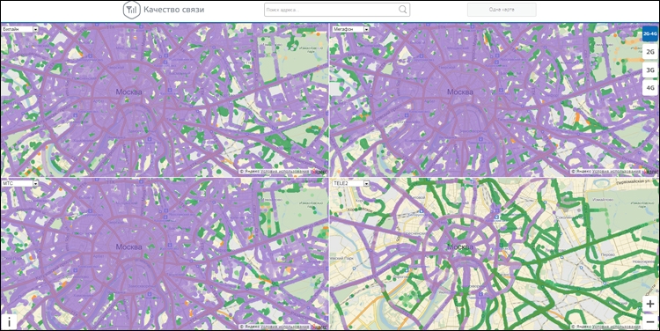Open Условия использования link on the TELE2 map

click(616, 327)
